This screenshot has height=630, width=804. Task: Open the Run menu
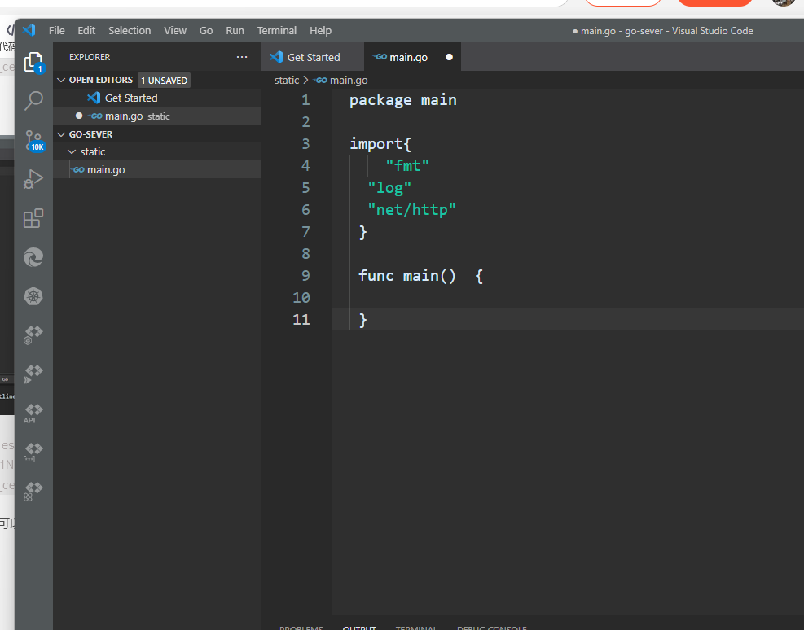[235, 30]
